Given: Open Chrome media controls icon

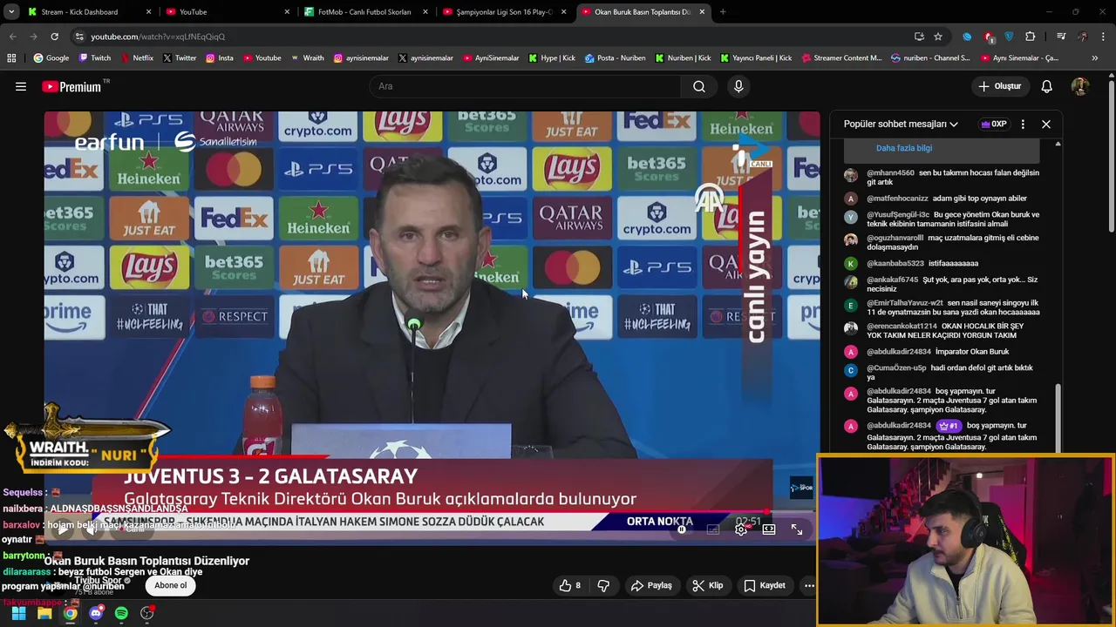Looking at the screenshot, I should pyautogui.click(x=1060, y=37).
